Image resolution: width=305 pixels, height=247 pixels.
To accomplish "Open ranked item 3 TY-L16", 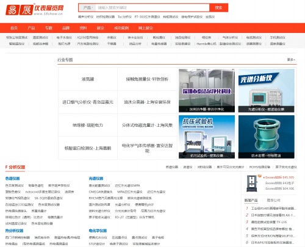I will (269, 222).
